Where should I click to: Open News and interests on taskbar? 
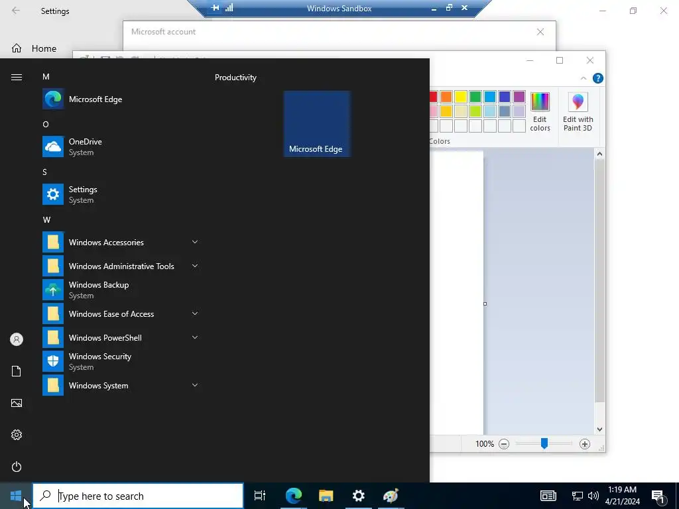[548, 496]
